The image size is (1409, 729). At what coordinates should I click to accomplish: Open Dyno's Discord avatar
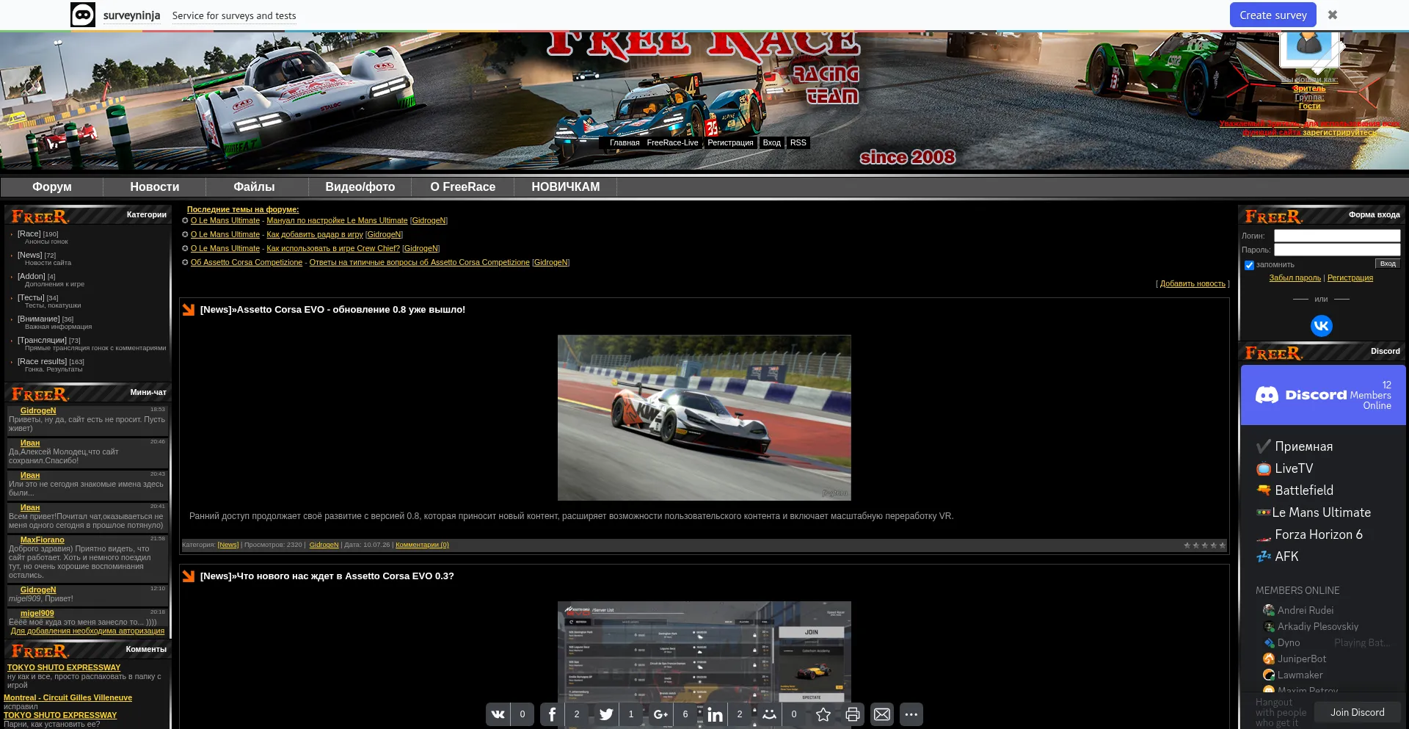(1269, 642)
